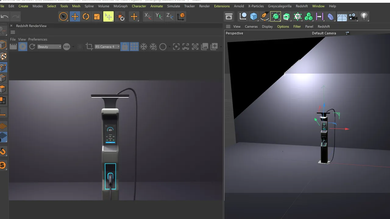Open the Volume/cloner points cube icon
Screen dimensions: 390x219
point(298,16)
